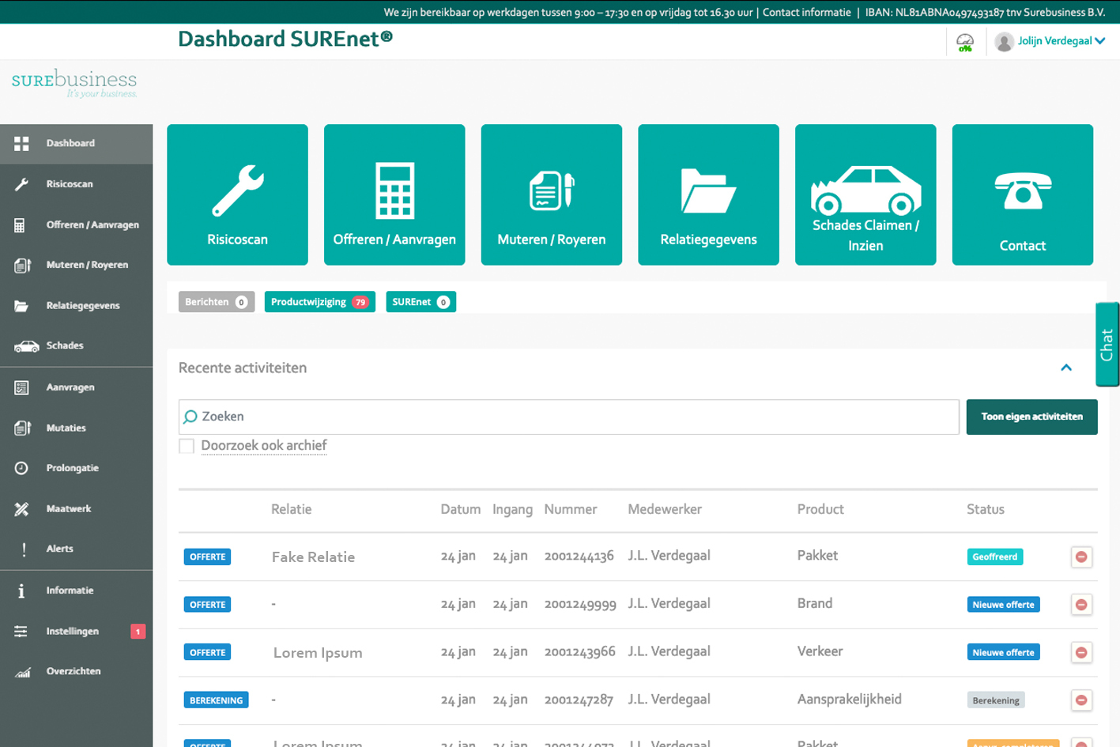The width and height of the screenshot is (1120, 747).
Task: Open the Risicoscan wrench tile
Action: 237,194
